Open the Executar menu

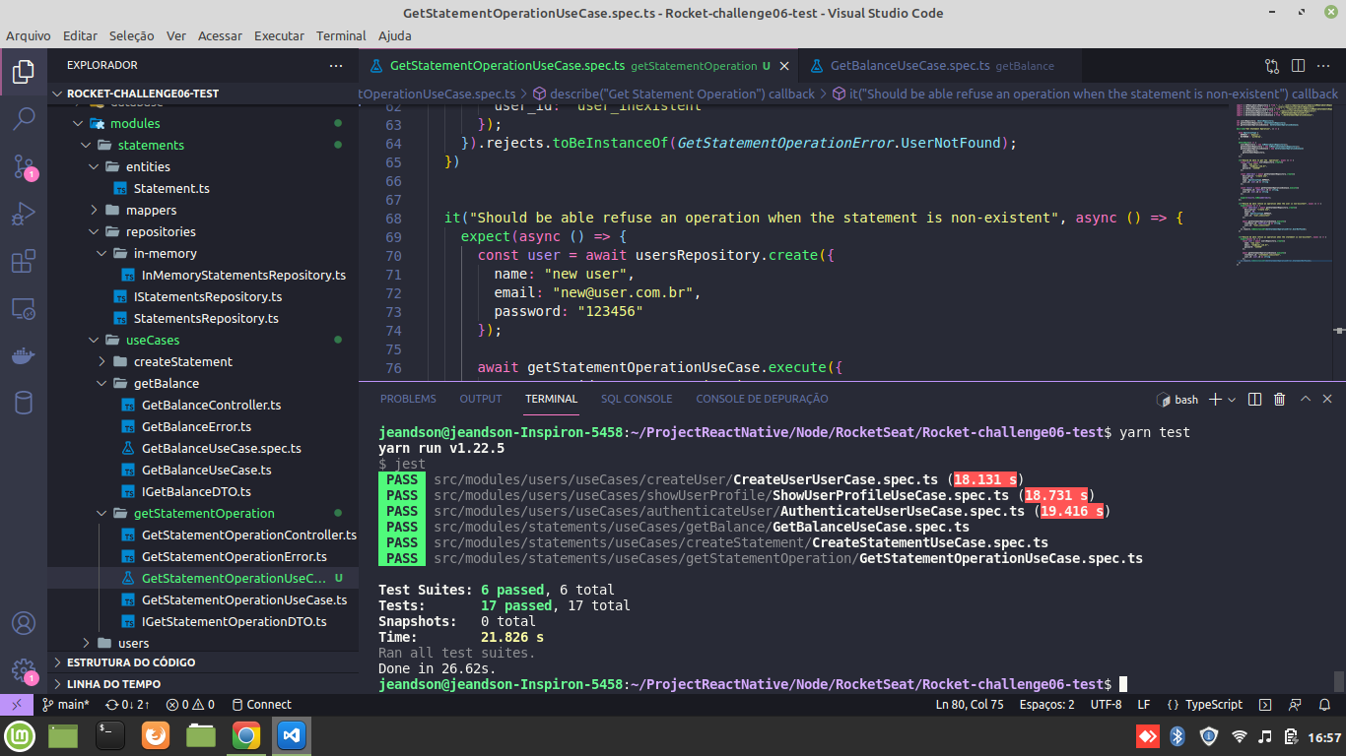[x=279, y=35]
